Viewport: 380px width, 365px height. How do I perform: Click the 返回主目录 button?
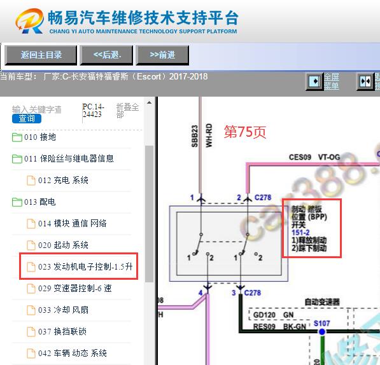41,55
